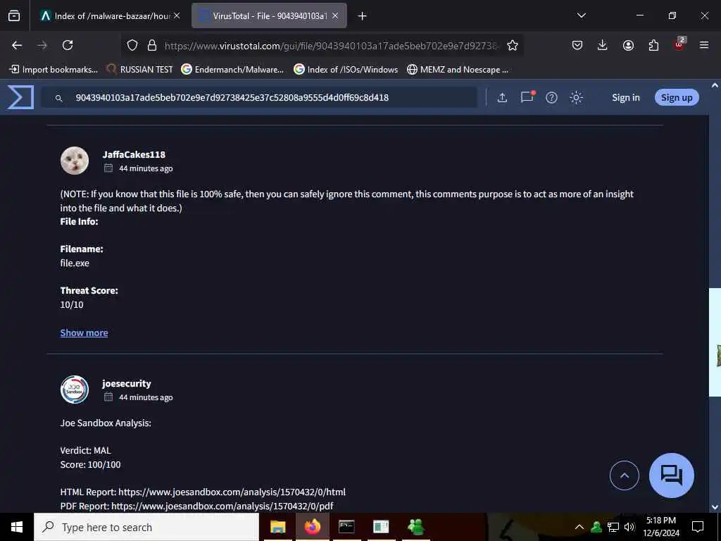721x541 pixels.
Task: Open Firefox from the taskbar
Action: 312,527
